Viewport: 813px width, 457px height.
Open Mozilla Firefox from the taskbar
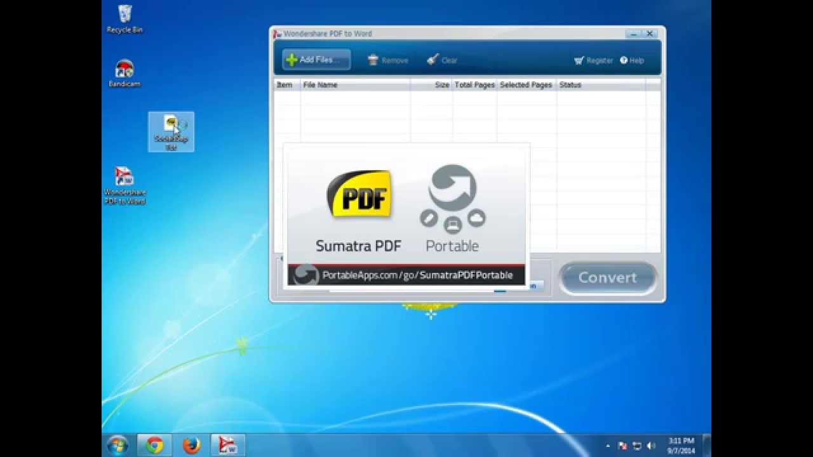click(191, 446)
